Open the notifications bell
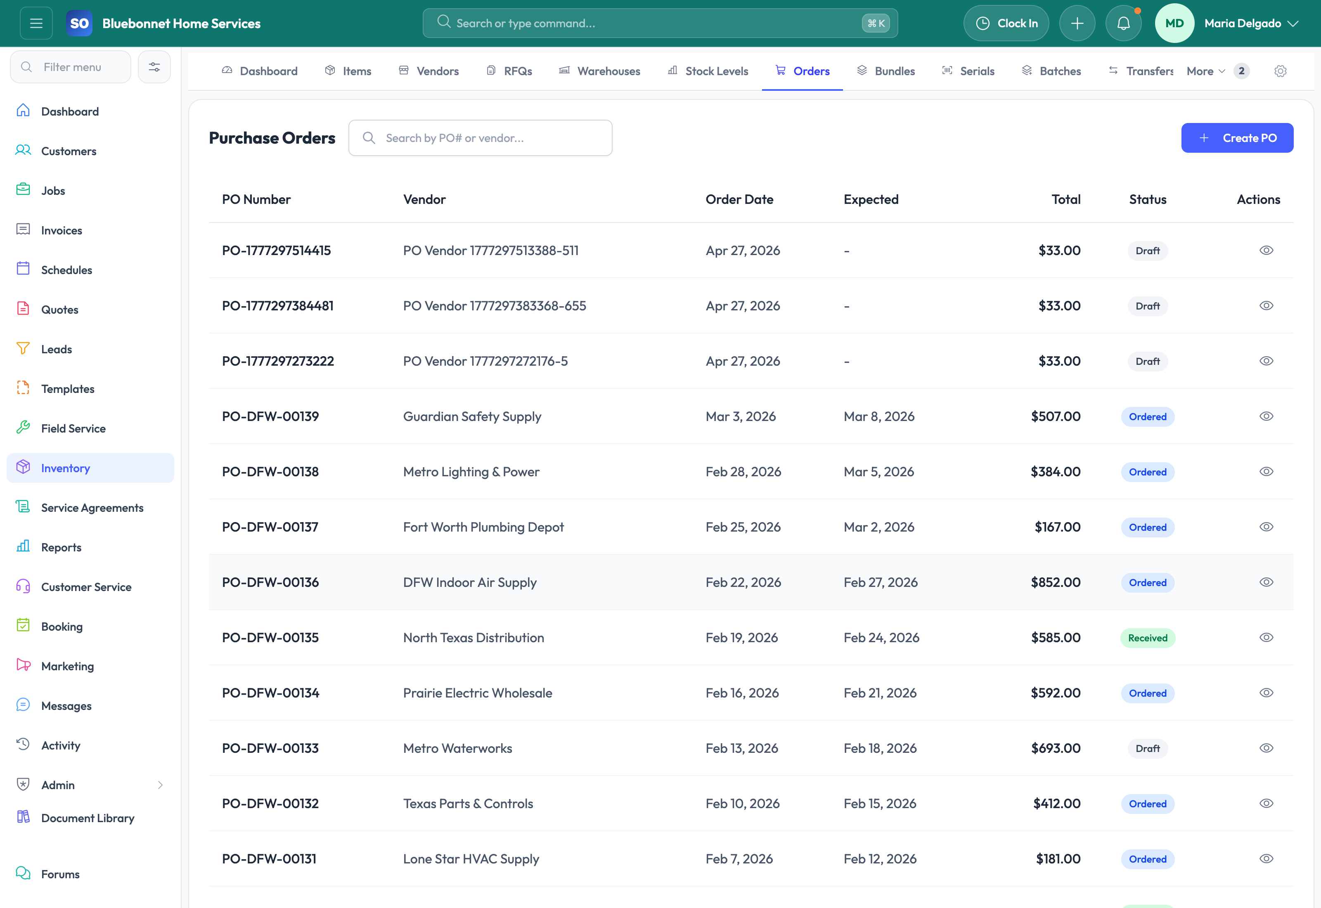The height and width of the screenshot is (908, 1321). tap(1123, 24)
